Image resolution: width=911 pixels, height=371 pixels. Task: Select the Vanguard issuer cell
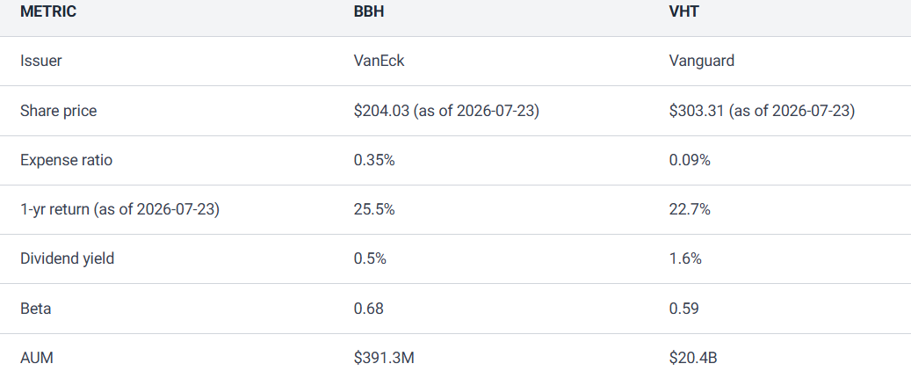click(x=702, y=61)
